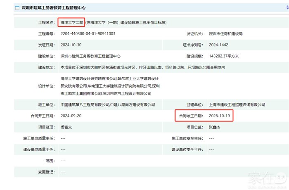Click the project number 2204-440300-04-01-90941003

pyautogui.click(x=88, y=34)
